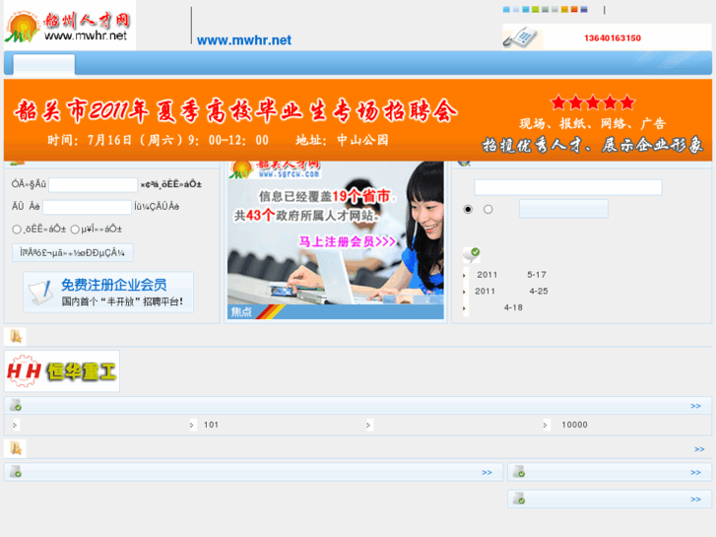Select the empty radio button in the search panel
The image size is (716, 537).
tap(488, 209)
